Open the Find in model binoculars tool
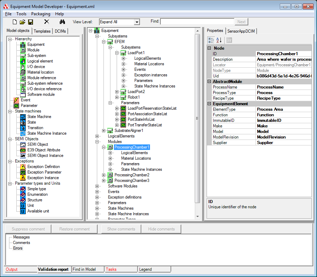This screenshot has width=317, height=277. [62, 21]
